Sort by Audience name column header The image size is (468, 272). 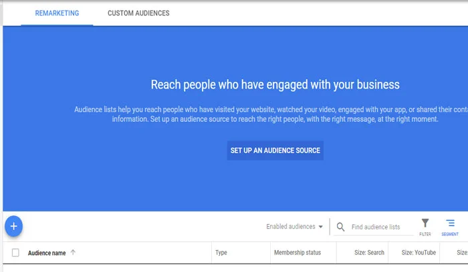point(47,253)
